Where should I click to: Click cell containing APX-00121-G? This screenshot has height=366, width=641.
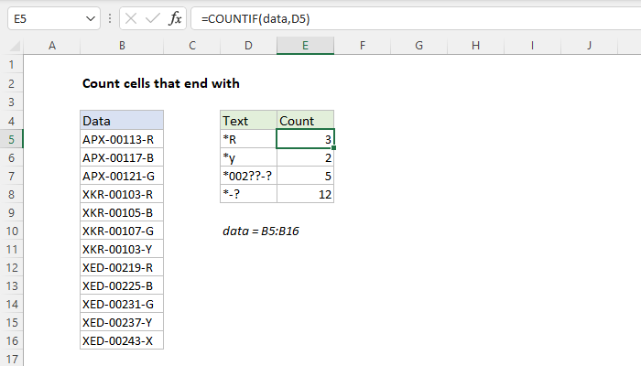(x=122, y=176)
